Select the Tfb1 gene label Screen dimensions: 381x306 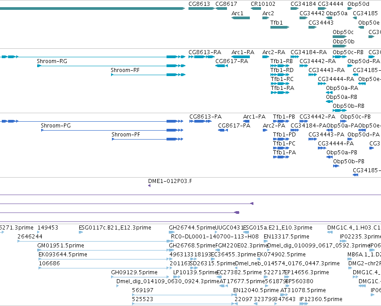pyautogui.click(x=277, y=23)
